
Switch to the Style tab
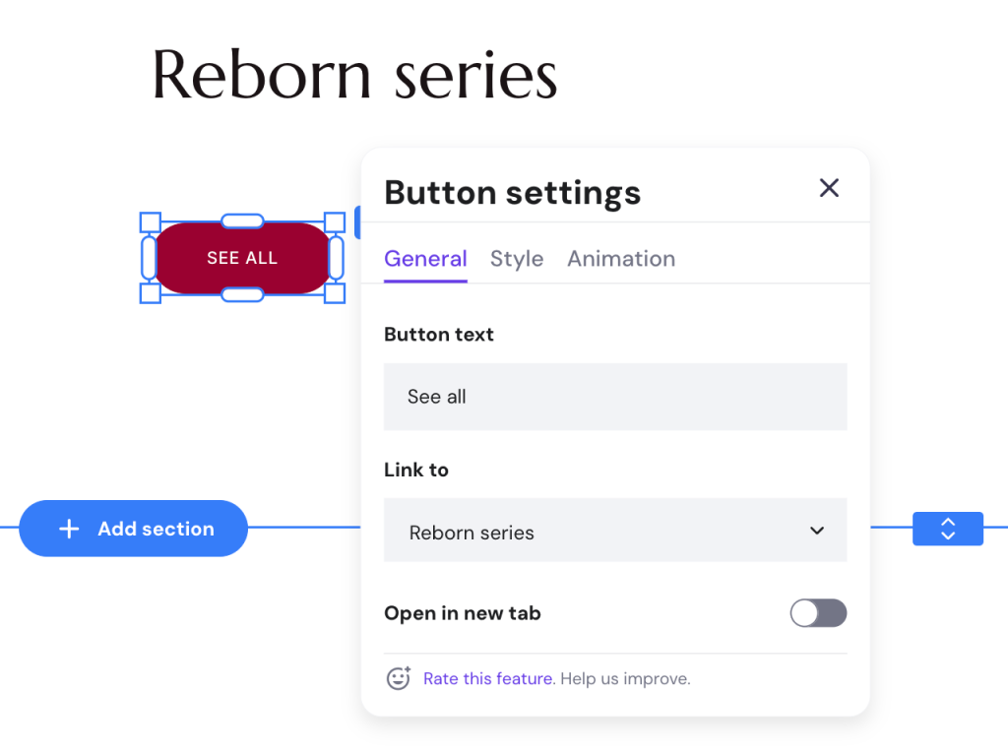click(x=517, y=259)
